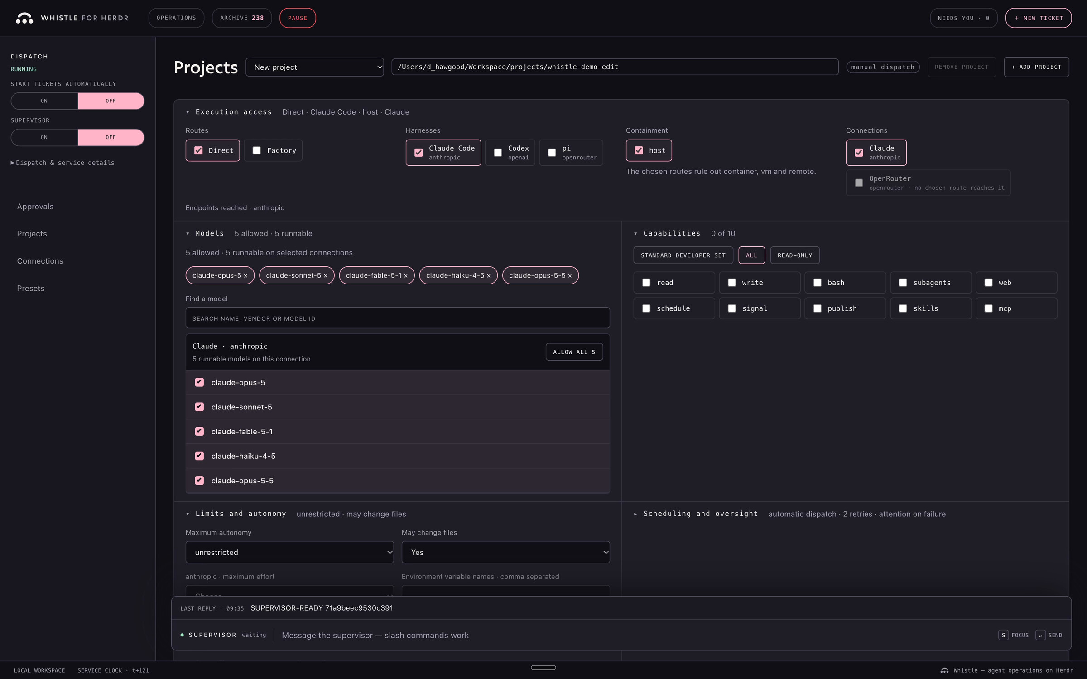Expand Dispatch & service details
This screenshot has height=679, width=1087.
coord(63,163)
